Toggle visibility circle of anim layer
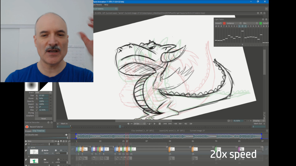The height and width of the screenshot is (166, 296). [56, 150]
